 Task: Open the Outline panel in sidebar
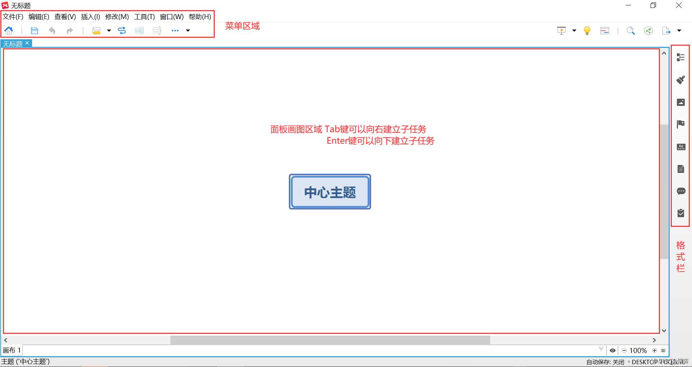point(680,57)
